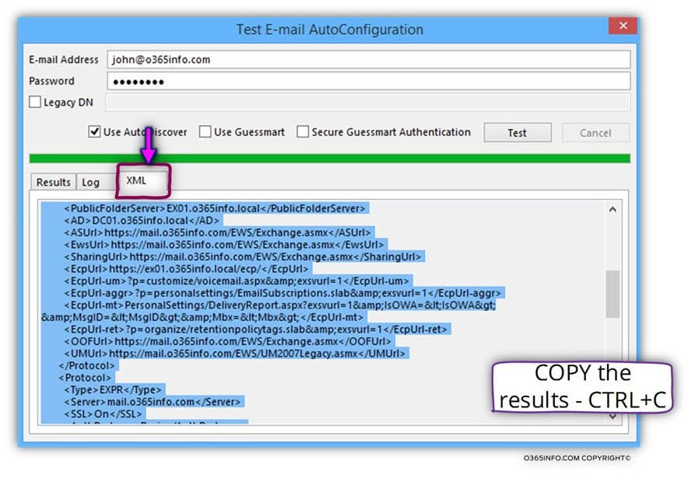Click the E-mail Address input field
695x482 pixels.
(x=368, y=59)
